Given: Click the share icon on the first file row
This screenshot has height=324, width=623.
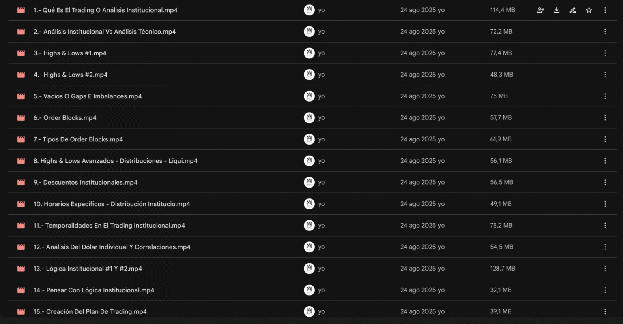Looking at the screenshot, I should [540, 10].
